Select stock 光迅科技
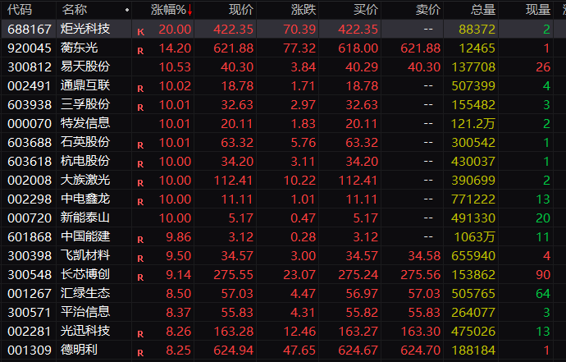Viewport: 566px width, 362px height. [x=85, y=331]
